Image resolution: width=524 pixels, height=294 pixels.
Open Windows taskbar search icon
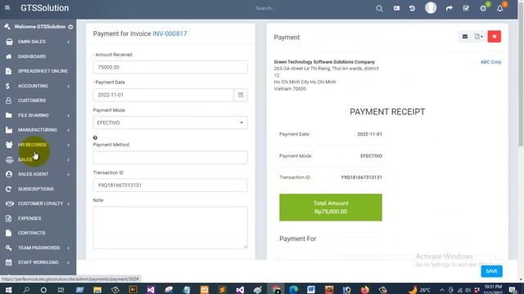tap(26, 290)
